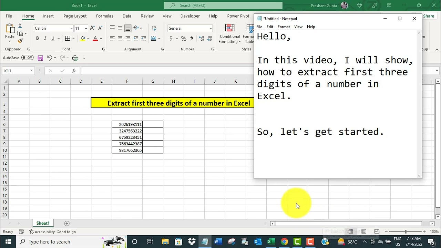
Task: Open Notepad's Format menu
Action: tap(284, 27)
